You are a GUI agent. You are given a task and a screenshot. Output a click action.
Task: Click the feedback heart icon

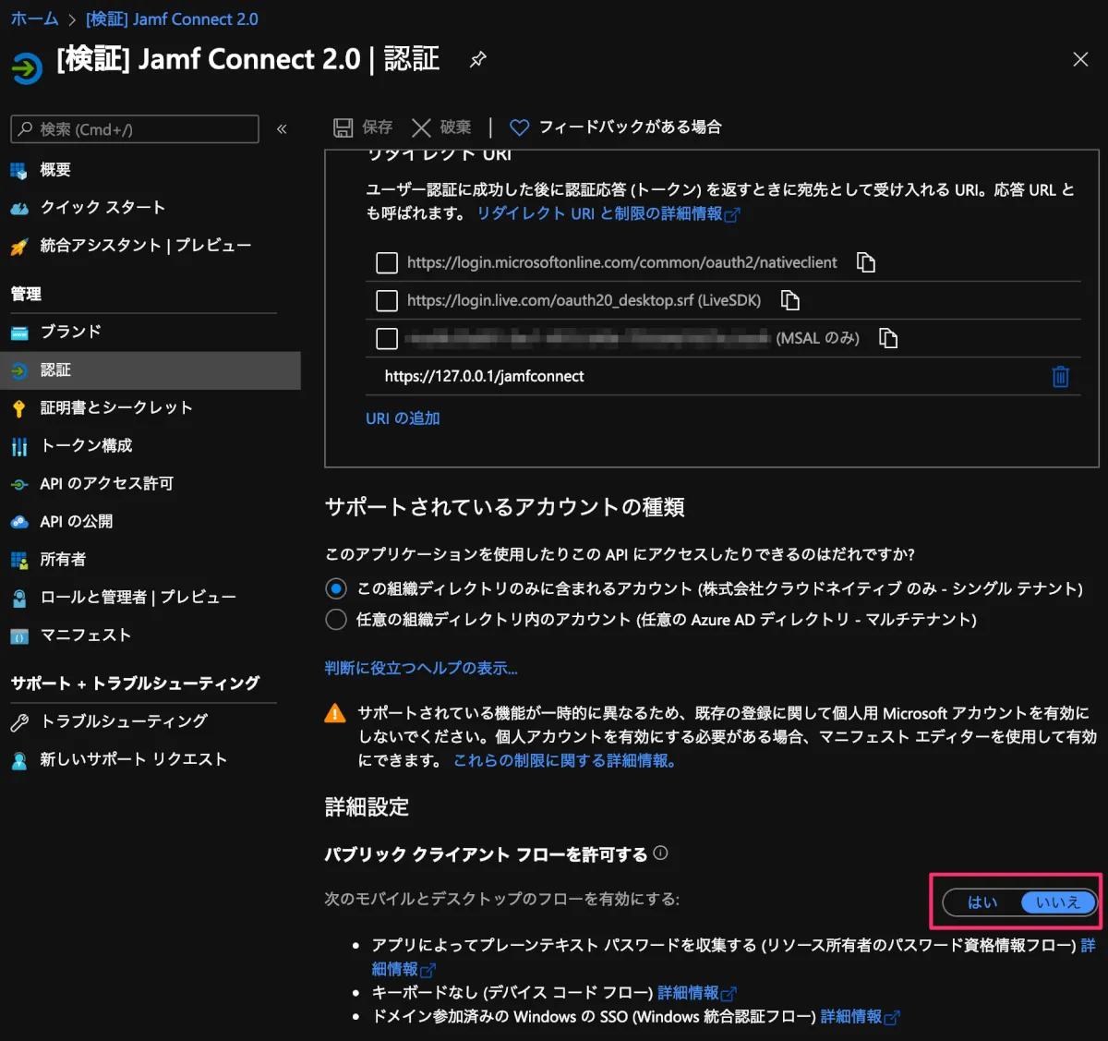tap(520, 127)
